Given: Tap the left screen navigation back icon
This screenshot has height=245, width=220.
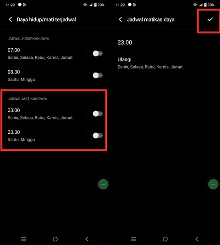Looking at the screenshot, I should pos(87,239).
